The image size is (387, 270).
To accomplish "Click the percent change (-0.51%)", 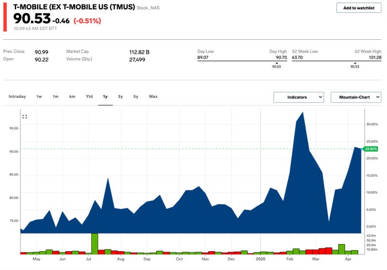I will click(87, 21).
